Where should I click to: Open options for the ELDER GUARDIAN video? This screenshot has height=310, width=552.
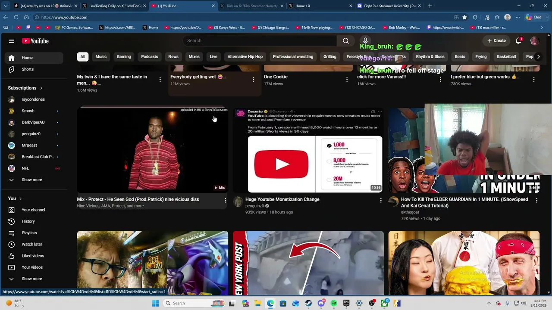pos(537,200)
